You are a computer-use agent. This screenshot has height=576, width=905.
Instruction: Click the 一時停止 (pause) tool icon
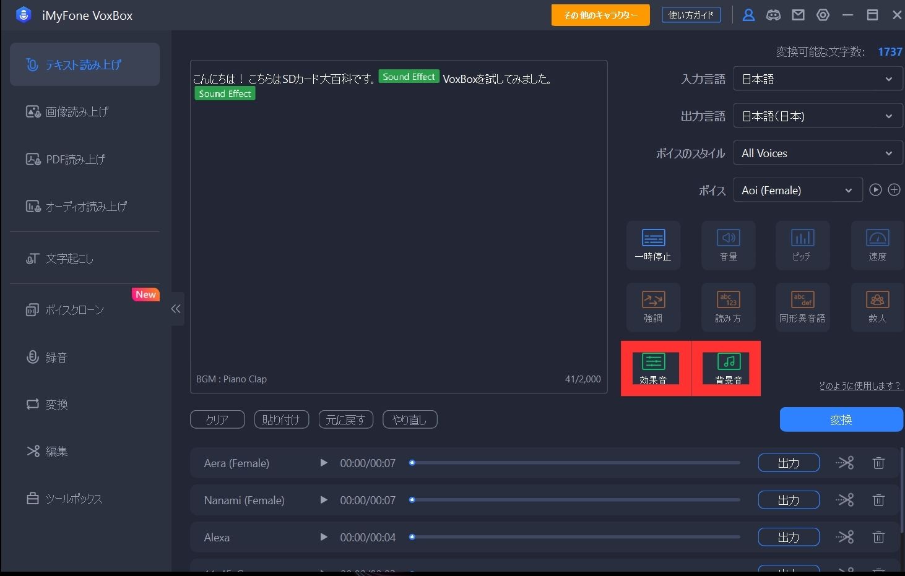tap(653, 244)
